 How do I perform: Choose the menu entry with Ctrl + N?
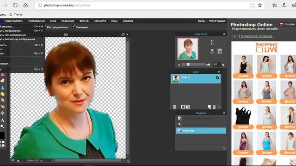[23, 27]
